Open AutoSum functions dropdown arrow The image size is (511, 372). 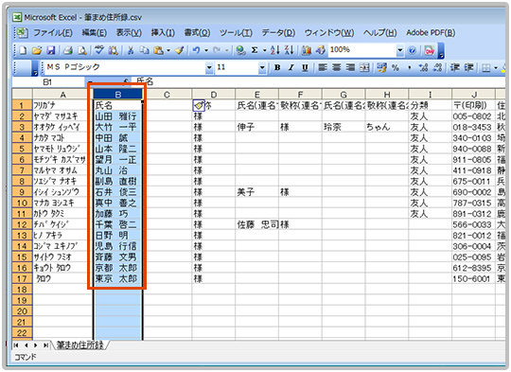265,50
